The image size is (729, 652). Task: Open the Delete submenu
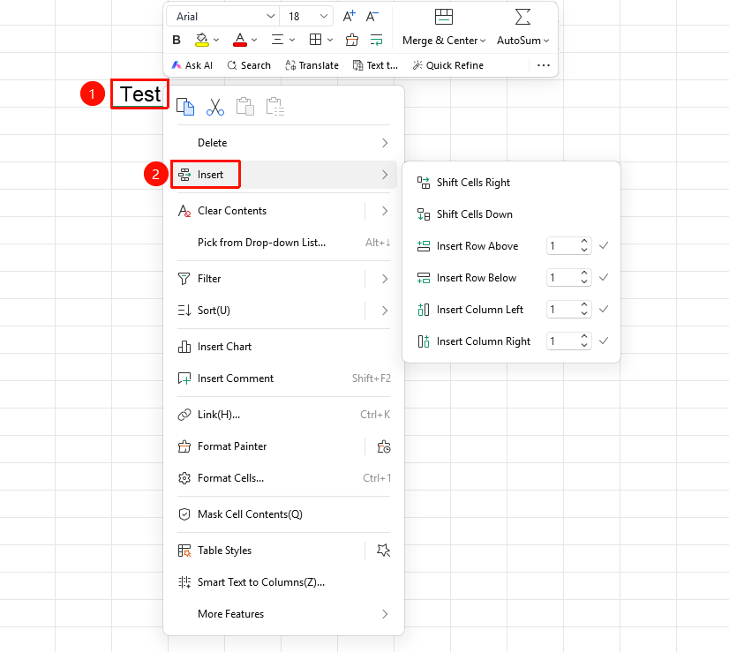pyautogui.click(x=283, y=143)
